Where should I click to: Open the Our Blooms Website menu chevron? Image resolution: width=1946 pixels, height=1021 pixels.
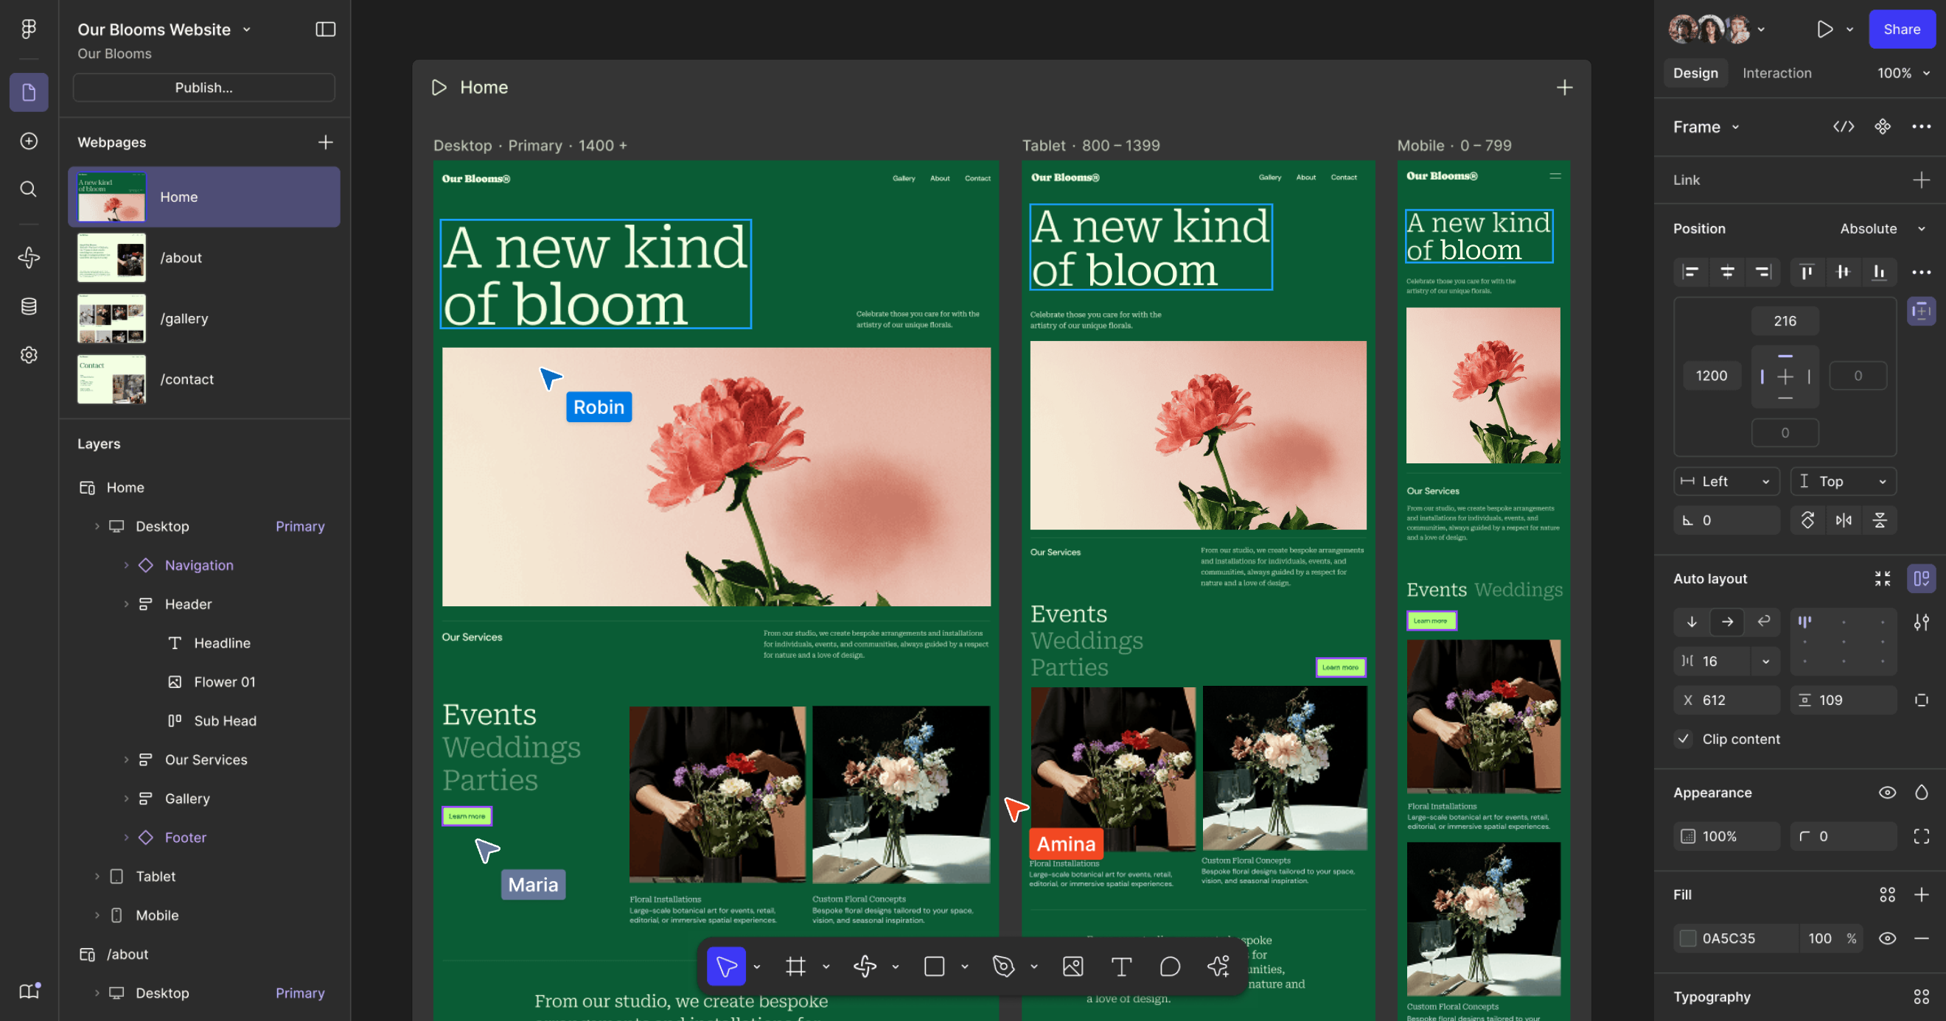[x=246, y=29]
